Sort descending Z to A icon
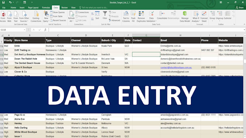This screenshot has height=138, width=246. pyautogui.click(x=92, y=19)
